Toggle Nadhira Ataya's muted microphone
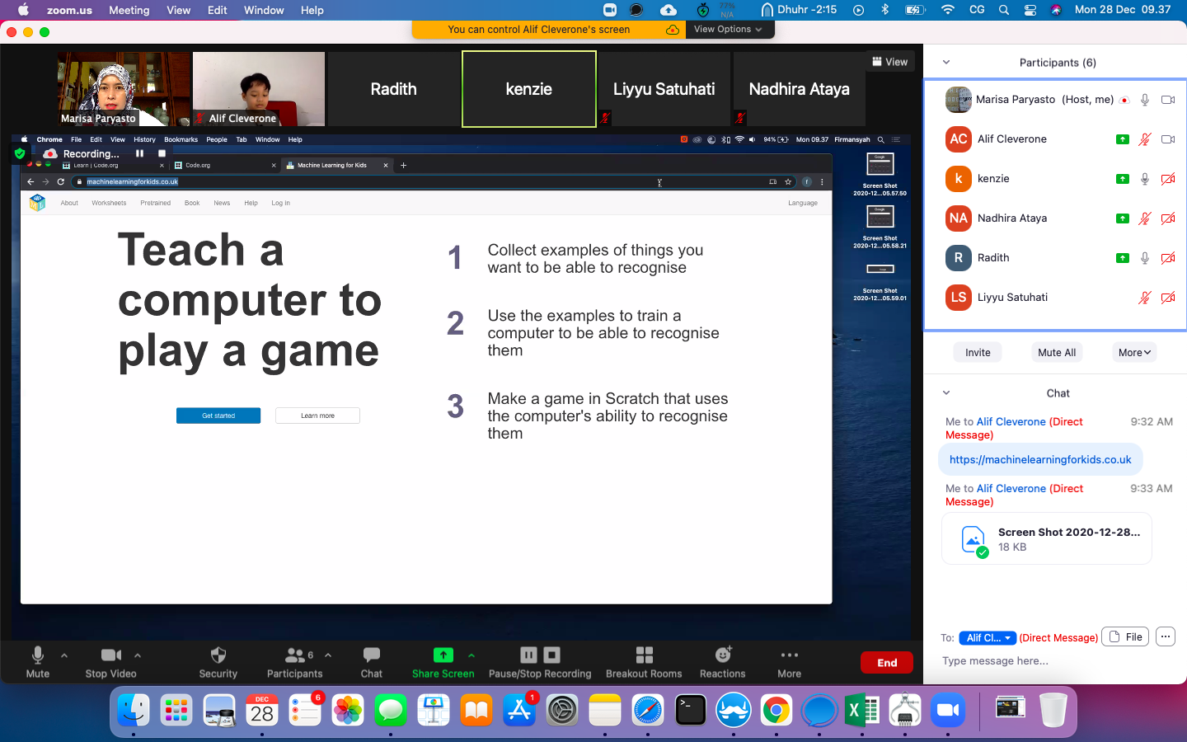The image size is (1187, 742). pos(1145,218)
